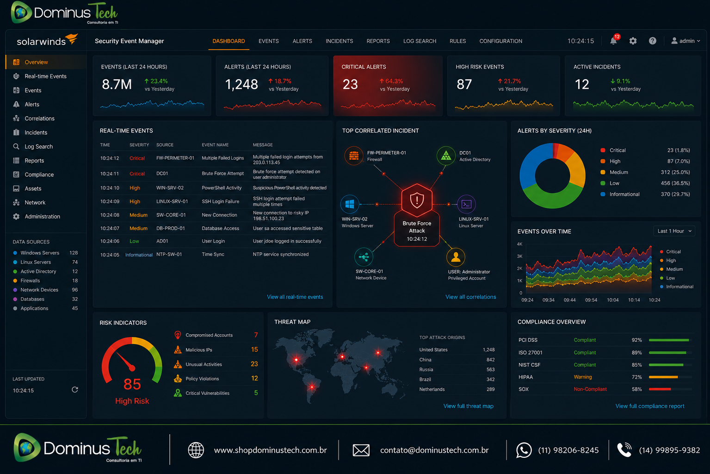Select the LINUX-SRV-01 terminal node icon
This screenshot has height=474, width=710.
(466, 204)
